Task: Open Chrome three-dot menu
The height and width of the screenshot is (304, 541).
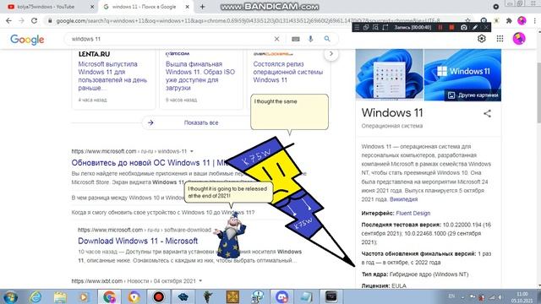Action: coord(534,20)
